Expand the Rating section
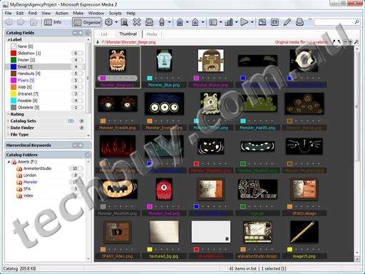The image size is (365, 274). tap(9, 114)
